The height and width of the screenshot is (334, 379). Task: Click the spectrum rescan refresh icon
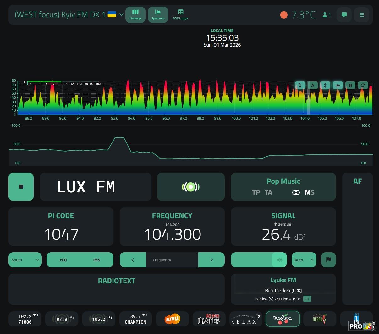pos(363,85)
